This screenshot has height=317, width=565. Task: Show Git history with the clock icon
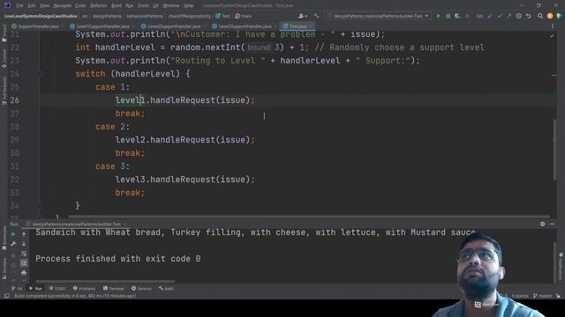518,16
